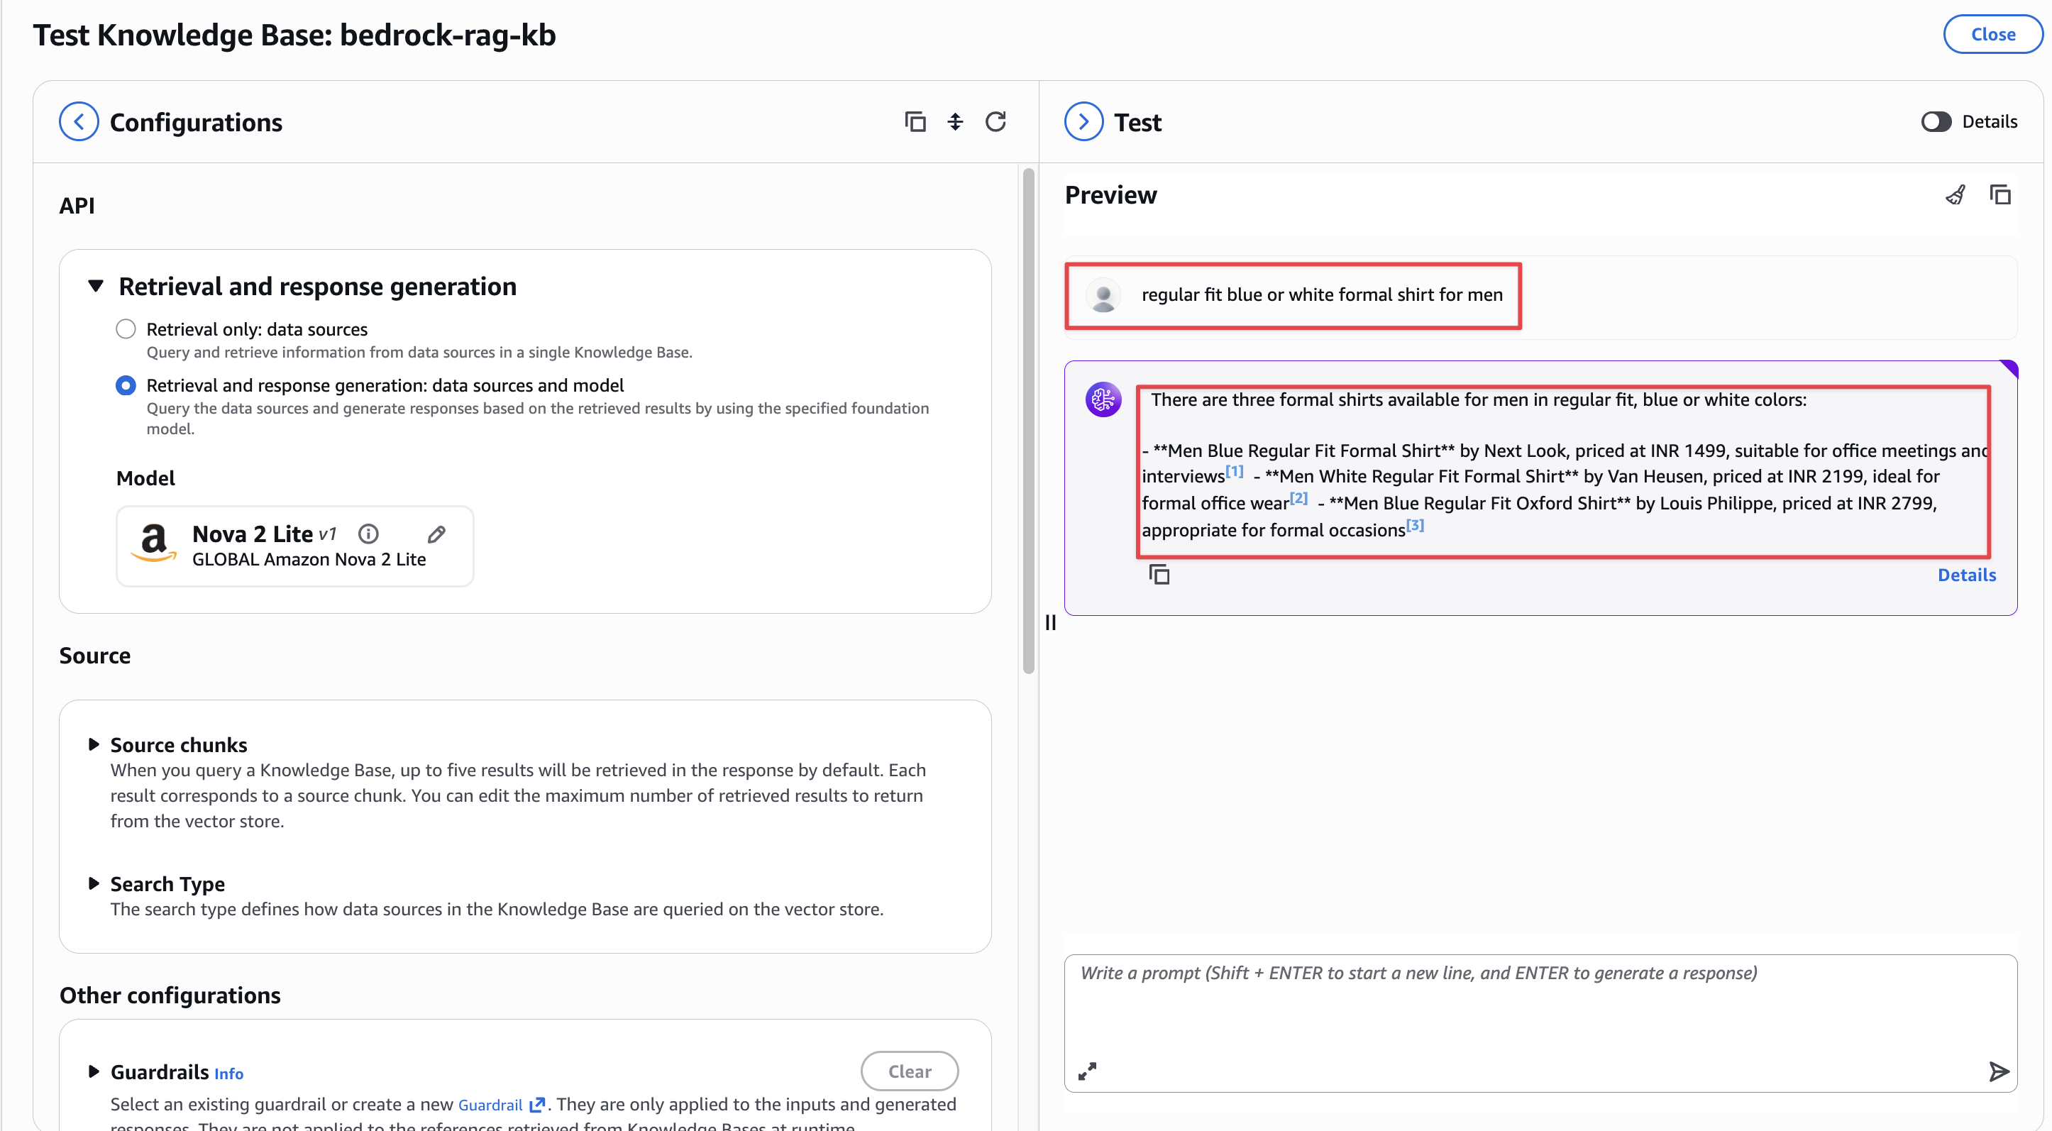2052x1131 pixels.
Task: Select Retrieval and response generation radio option
Action: pyautogui.click(x=126, y=385)
